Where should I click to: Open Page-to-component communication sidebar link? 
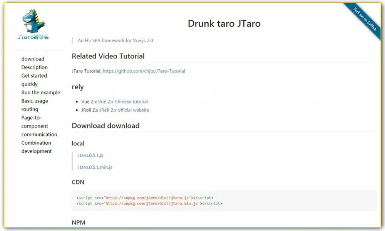(39, 126)
